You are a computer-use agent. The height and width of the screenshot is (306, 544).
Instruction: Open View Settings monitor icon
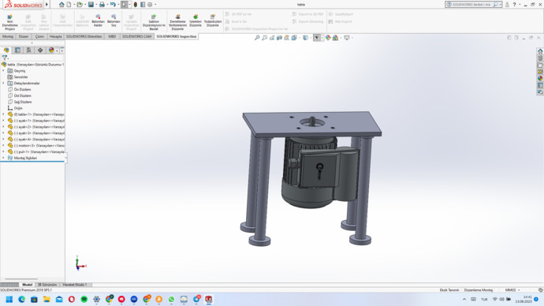(x=347, y=38)
